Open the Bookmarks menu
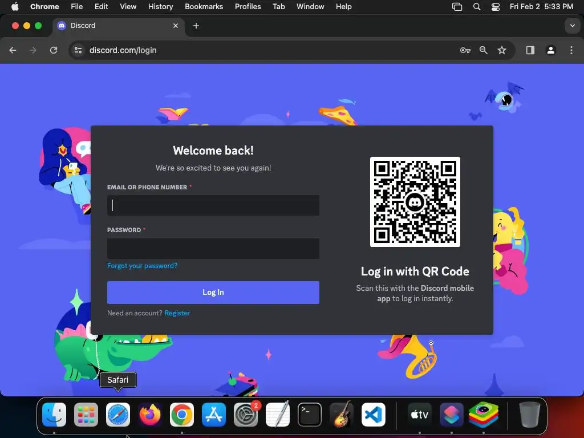584x438 pixels. [x=204, y=7]
